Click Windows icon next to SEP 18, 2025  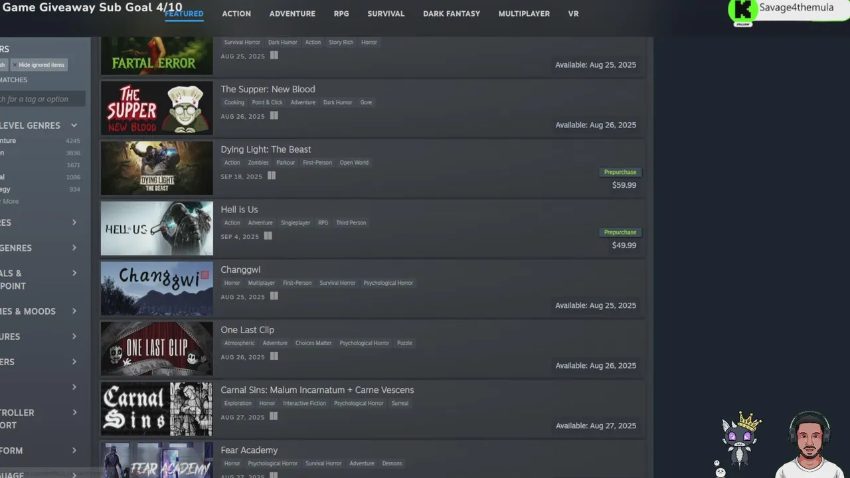click(271, 176)
